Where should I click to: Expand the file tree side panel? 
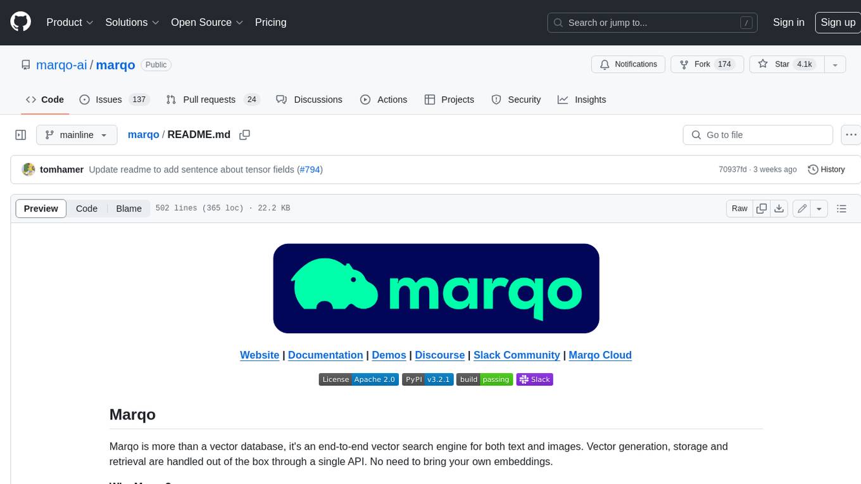[20, 135]
